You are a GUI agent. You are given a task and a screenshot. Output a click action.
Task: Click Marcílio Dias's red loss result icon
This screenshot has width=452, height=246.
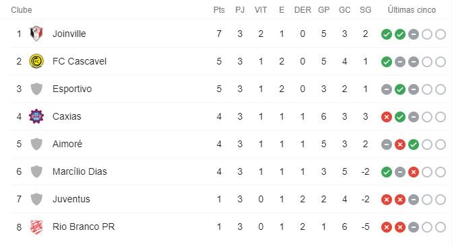414,172
